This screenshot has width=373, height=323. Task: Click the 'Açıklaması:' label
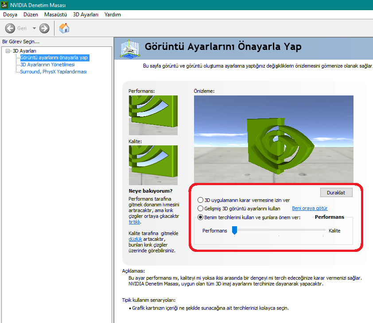[x=133, y=271]
